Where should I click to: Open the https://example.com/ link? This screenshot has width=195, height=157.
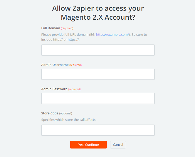pos(112,34)
